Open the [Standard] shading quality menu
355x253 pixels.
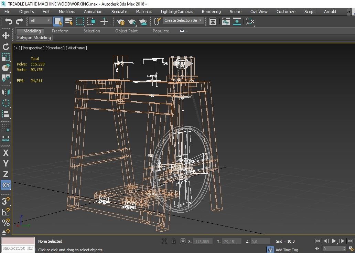[x=55, y=48]
